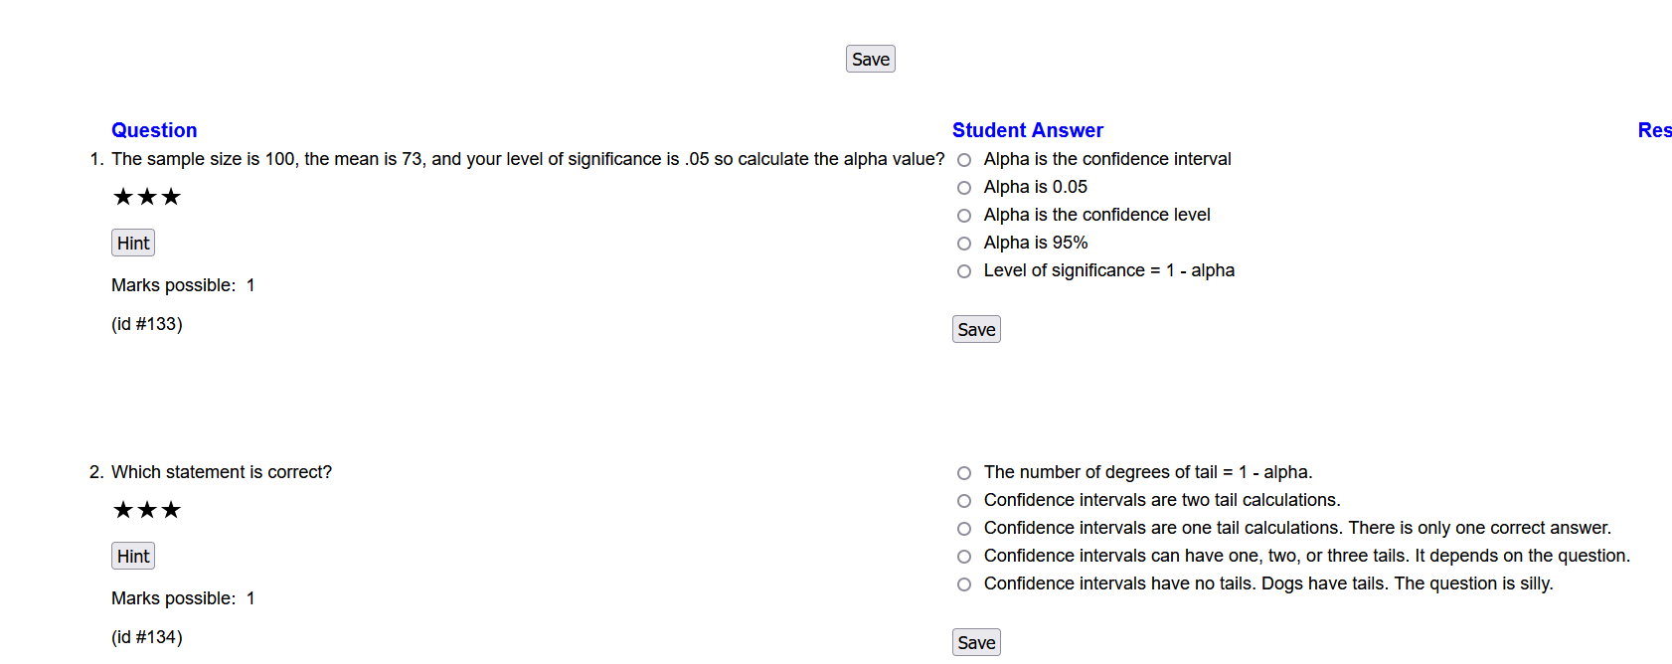The image size is (1672, 664).
Task: Click the Save button at the top
Action: [870, 59]
